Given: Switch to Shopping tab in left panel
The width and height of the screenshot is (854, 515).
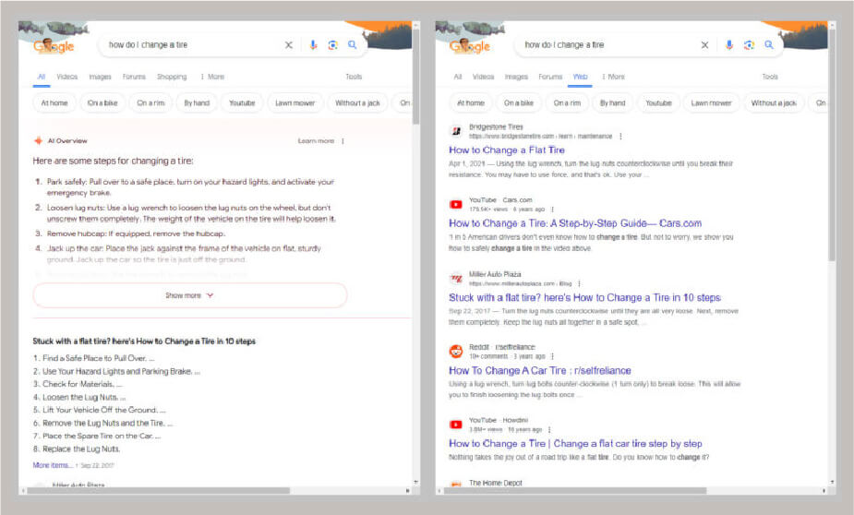Looking at the screenshot, I should [172, 77].
